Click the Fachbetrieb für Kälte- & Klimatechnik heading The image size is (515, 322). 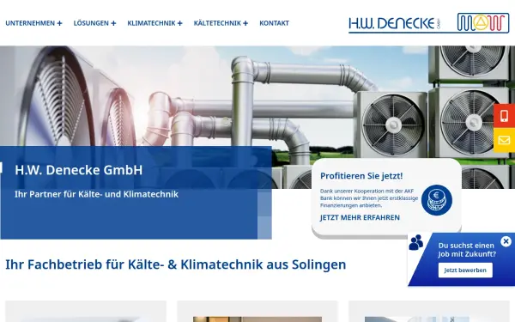(x=176, y=264)
